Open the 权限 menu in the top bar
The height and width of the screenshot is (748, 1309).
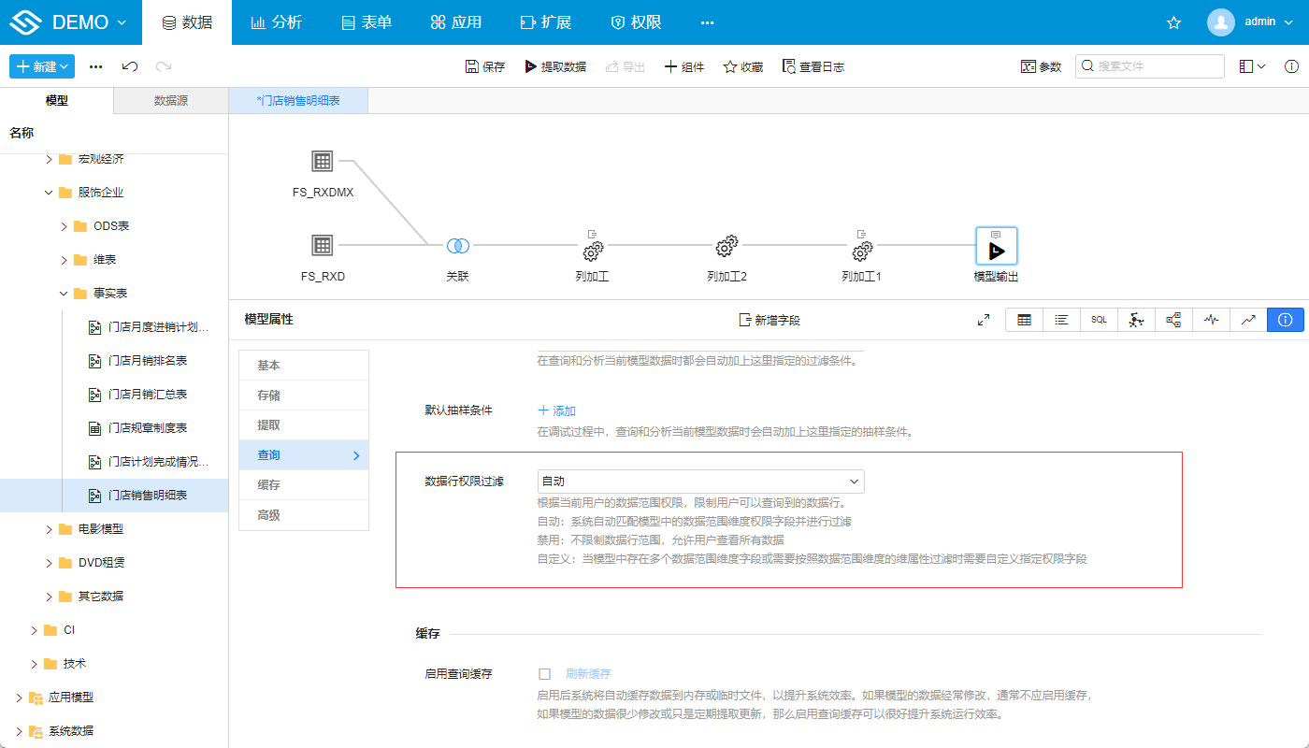635,22
